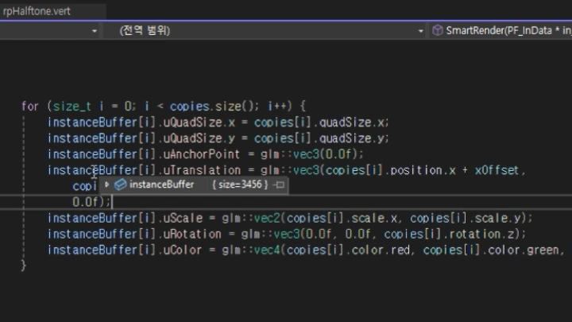Click '0.0f);' on the current line
The image size is (572, 322).
pyautogui.click(x=91, y=202)
